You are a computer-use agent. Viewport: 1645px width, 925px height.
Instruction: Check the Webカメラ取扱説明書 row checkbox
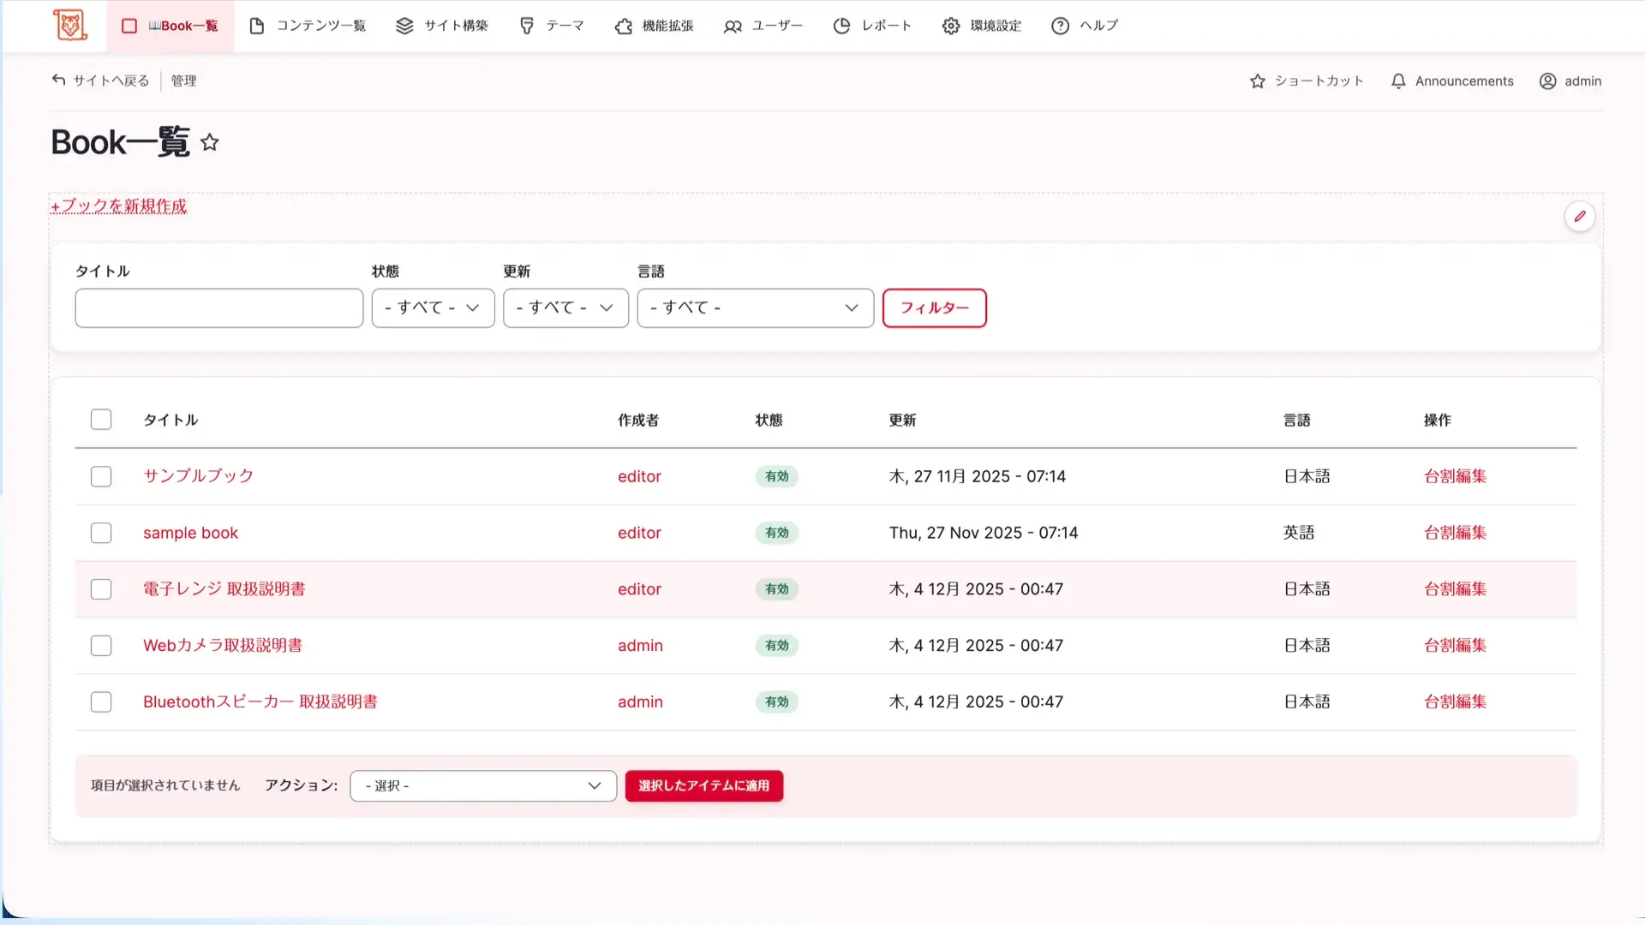click(101, 645)
